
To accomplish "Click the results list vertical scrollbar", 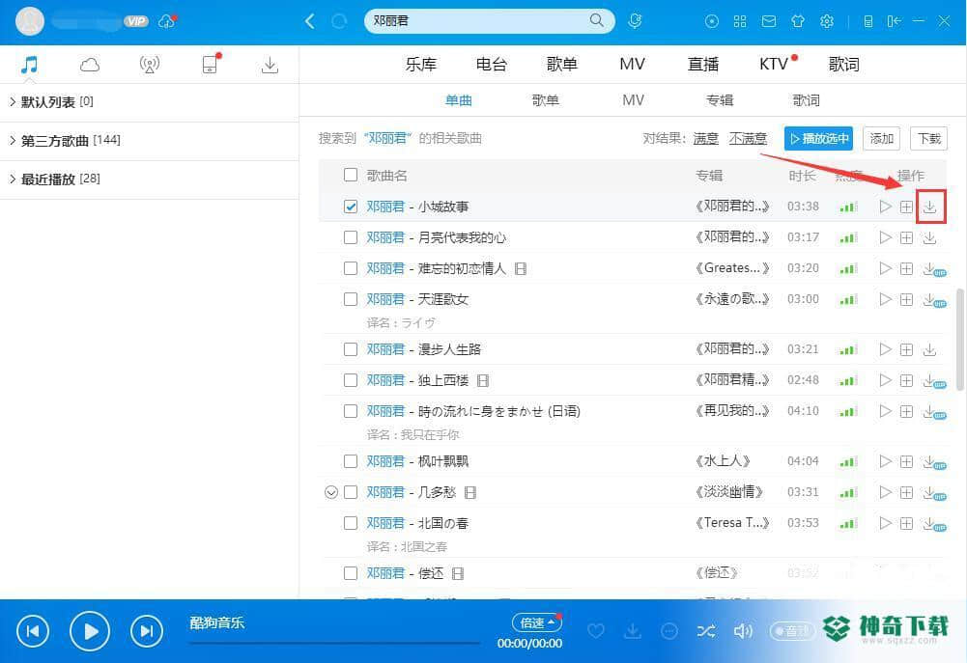I will click(x=959, y=339).
